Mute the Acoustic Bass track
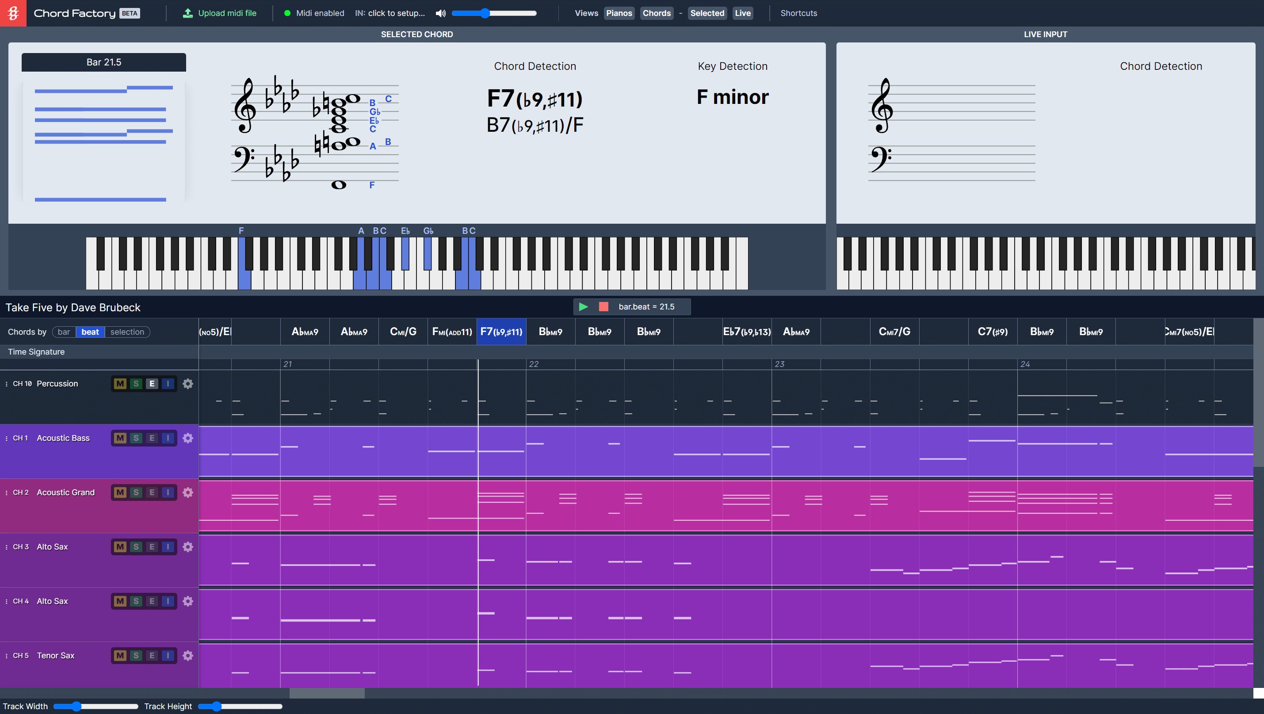1264x714 pixels. click(x=119, y=438)
